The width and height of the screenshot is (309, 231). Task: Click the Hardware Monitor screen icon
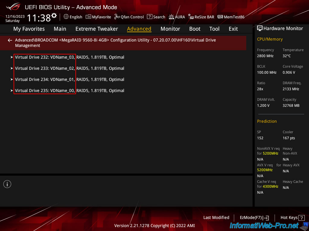(260, 29)
